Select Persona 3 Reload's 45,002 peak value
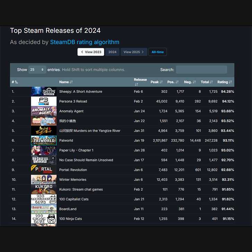This screenshot has width=252, height=252. 162,102
